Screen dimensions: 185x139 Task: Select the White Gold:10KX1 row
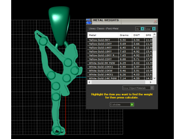(120, 67)
